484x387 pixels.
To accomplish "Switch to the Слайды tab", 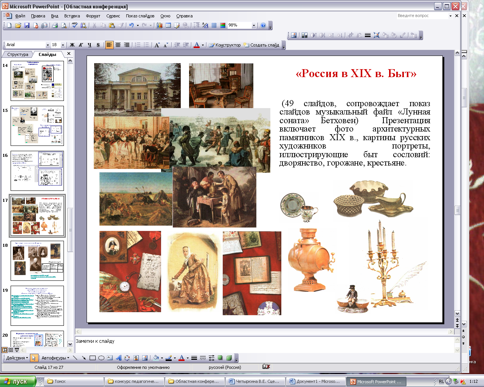I will 48,54.
